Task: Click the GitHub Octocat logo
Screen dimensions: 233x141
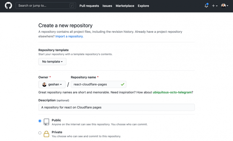Action: click(x=8, y=6)
